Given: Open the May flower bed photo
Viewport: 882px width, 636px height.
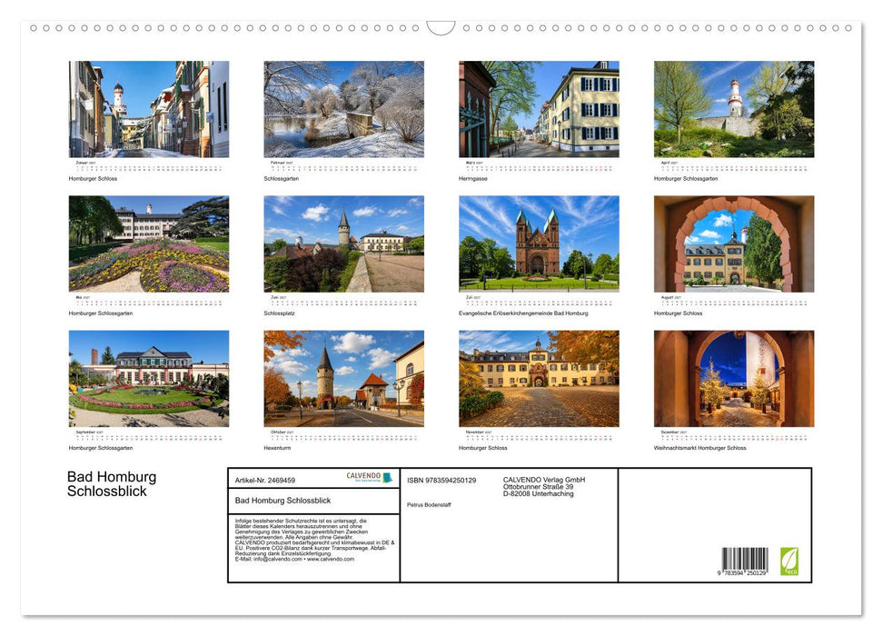Looking at the screenshot, I should click(x=149, y=243).
